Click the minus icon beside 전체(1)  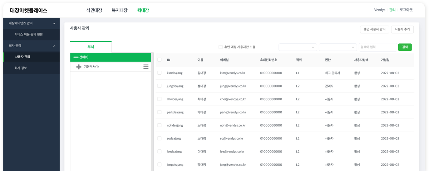[x=76, y=57]
